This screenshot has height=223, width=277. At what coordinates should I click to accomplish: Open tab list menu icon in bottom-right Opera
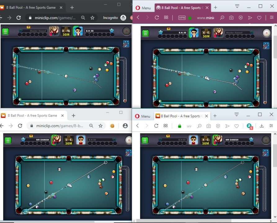[237, 114]
